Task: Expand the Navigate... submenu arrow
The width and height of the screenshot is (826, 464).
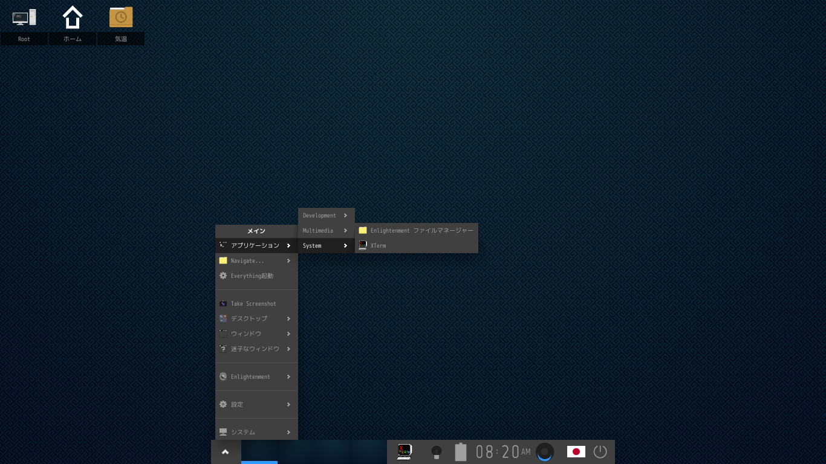Action: tap(289, 260)
